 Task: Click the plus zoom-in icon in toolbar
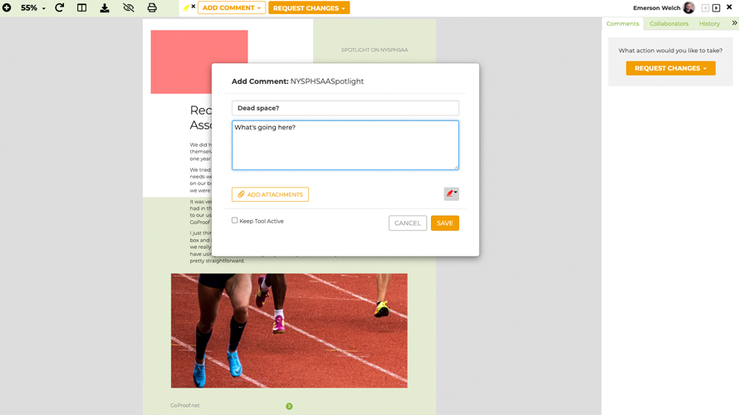pyautogui.click(x=7, y=7)
